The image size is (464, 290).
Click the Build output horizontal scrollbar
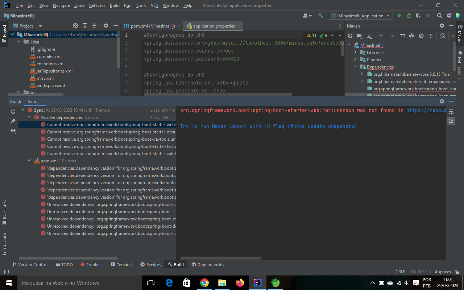(220, 258)
